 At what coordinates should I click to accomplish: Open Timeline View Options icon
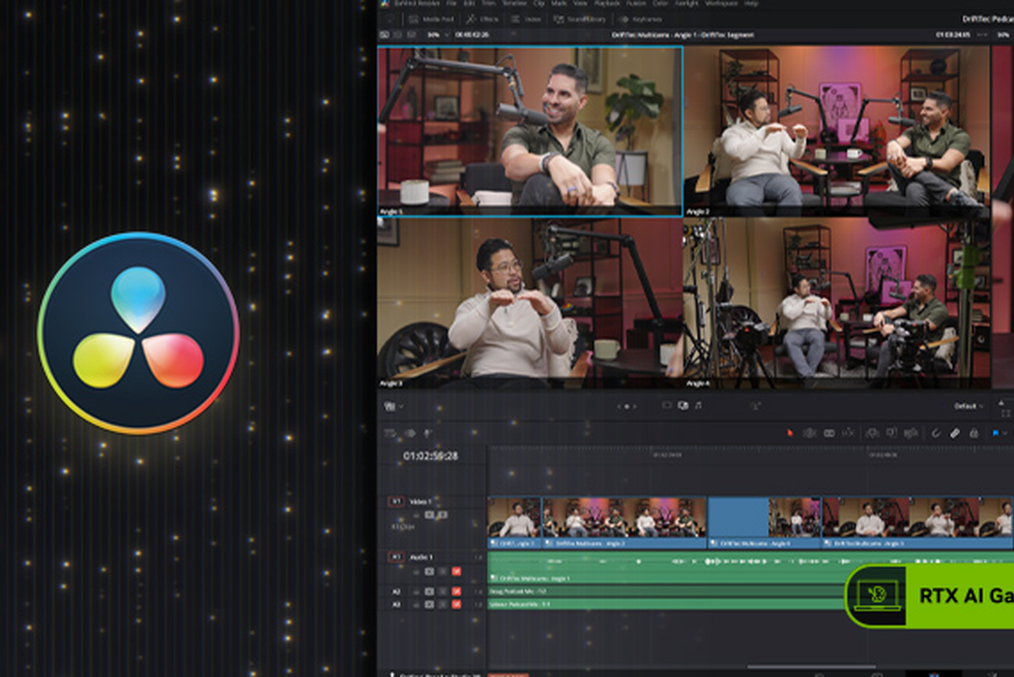[x=390, y=433]
